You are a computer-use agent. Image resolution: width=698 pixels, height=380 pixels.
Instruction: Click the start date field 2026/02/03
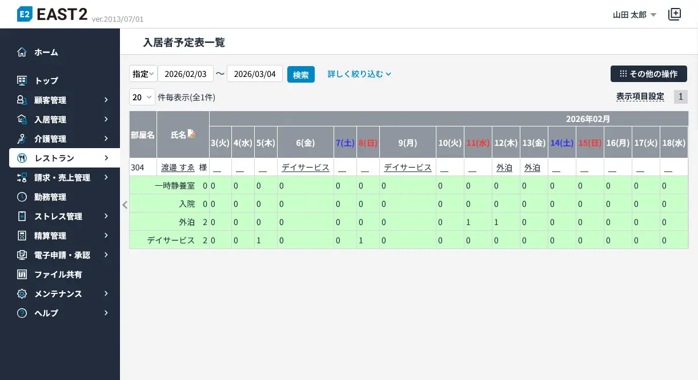[185, 74]
